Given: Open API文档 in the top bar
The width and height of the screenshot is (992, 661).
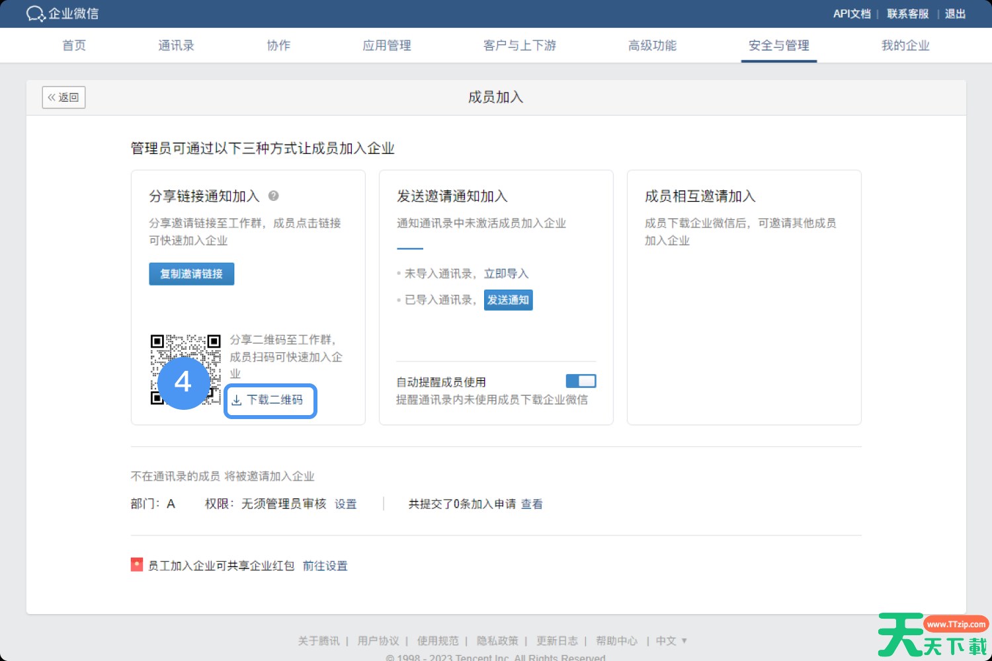Looking at the screenshot, I should pyautogui.click(x=851, y=14).
